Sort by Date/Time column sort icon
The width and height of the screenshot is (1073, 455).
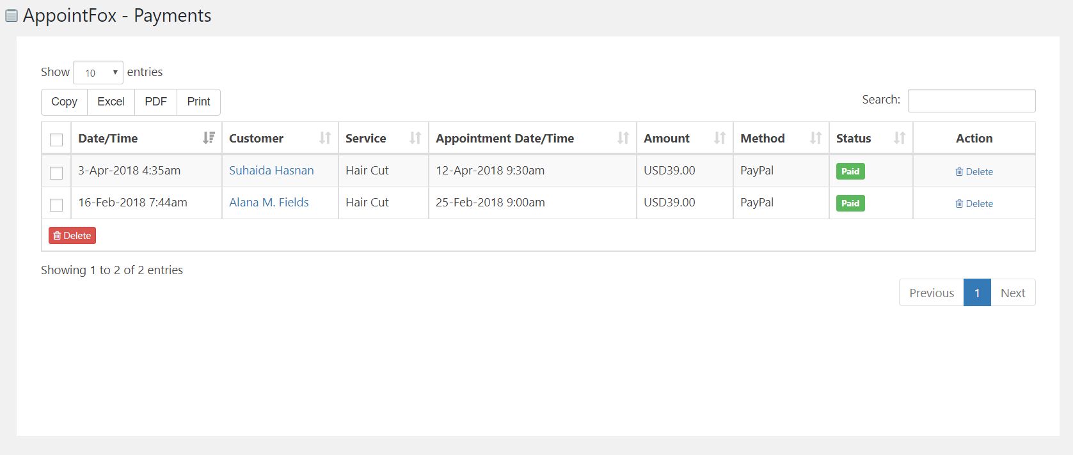pyautogui.click(x=209, y=137)
